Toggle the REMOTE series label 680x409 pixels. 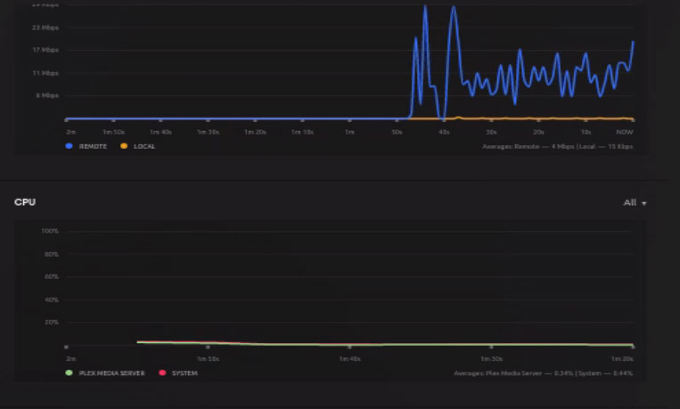(x=93, y=147)
